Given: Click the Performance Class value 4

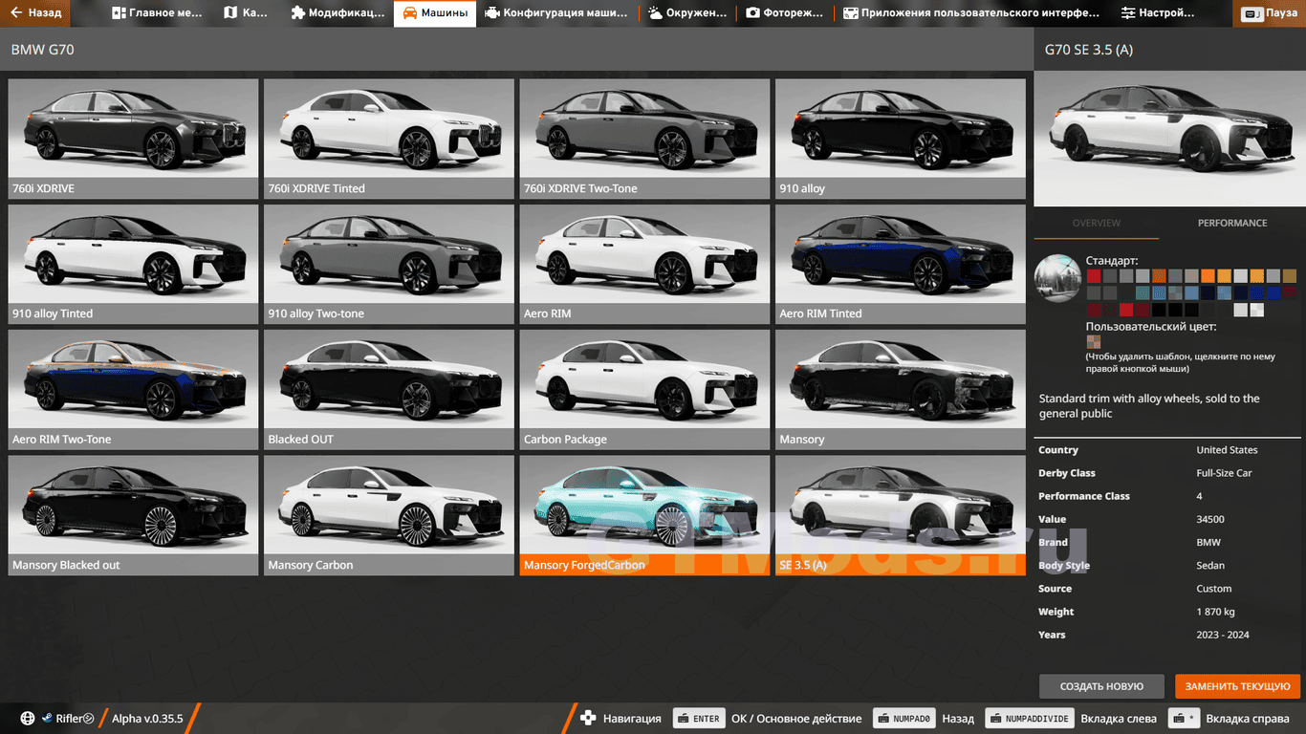Looking at the screenshot, I should [1199, 496].
